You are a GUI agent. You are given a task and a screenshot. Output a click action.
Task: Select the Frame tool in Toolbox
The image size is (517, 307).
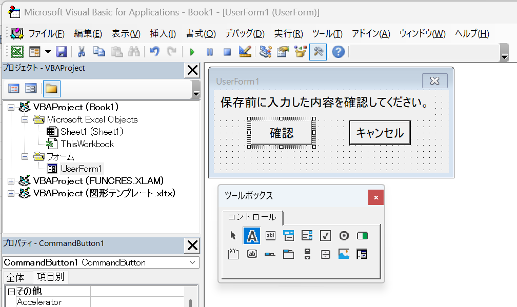tap(233, 254)
